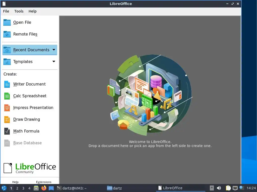Viewport: 257px width, 192px height.
Task: Click the Base Database icon
Action: click(x=7, y=143)
